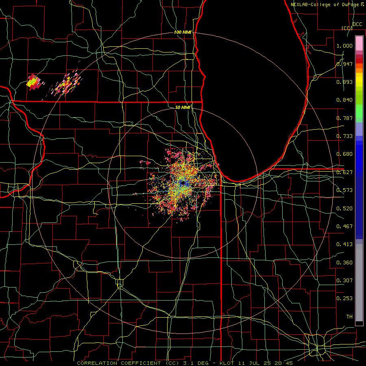The width and height of the screenshot is (366, 366).
Task: Pick the bright green swatch on the color bar
Action: coord(359,111)
